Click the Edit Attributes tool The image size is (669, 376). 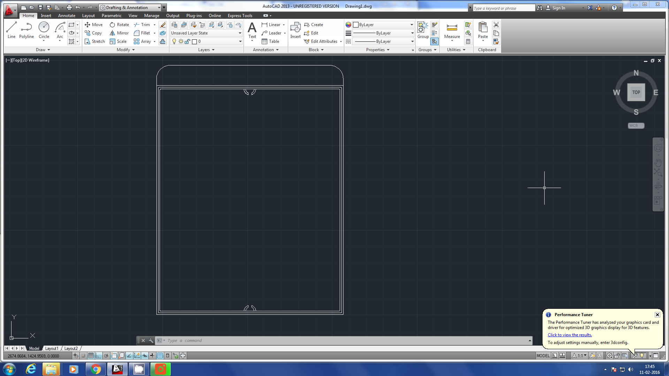[x=321, y=41]
